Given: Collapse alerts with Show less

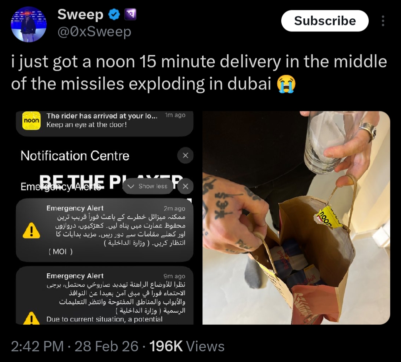Looking at the screenshot, I should pos(148,186).
